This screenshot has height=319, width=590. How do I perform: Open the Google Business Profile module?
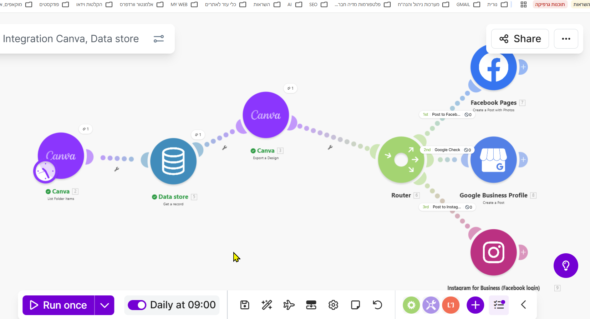(493, 160)
